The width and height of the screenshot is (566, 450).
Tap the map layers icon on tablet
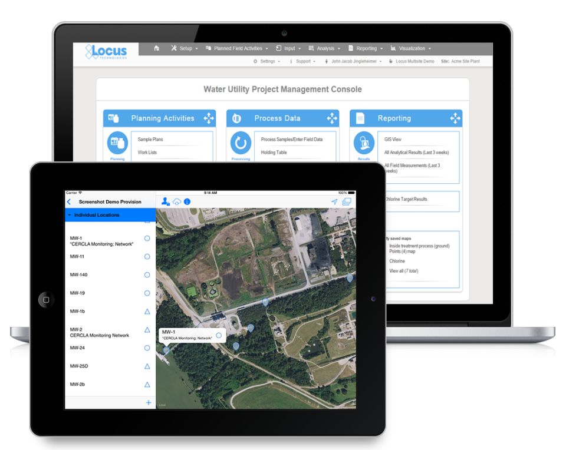[x=347, y=201]
